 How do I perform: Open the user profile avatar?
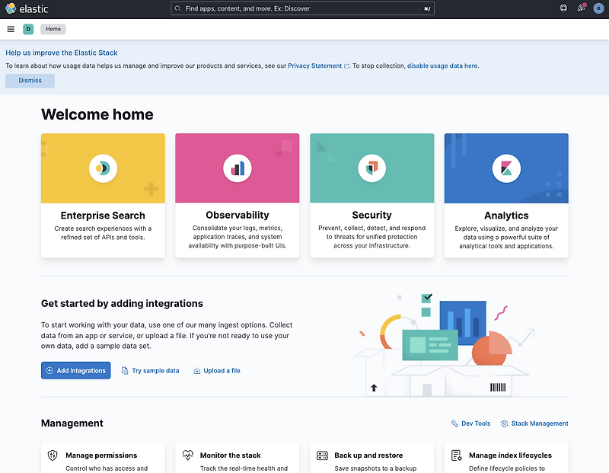pyautogui.click(x=598, y=8)
